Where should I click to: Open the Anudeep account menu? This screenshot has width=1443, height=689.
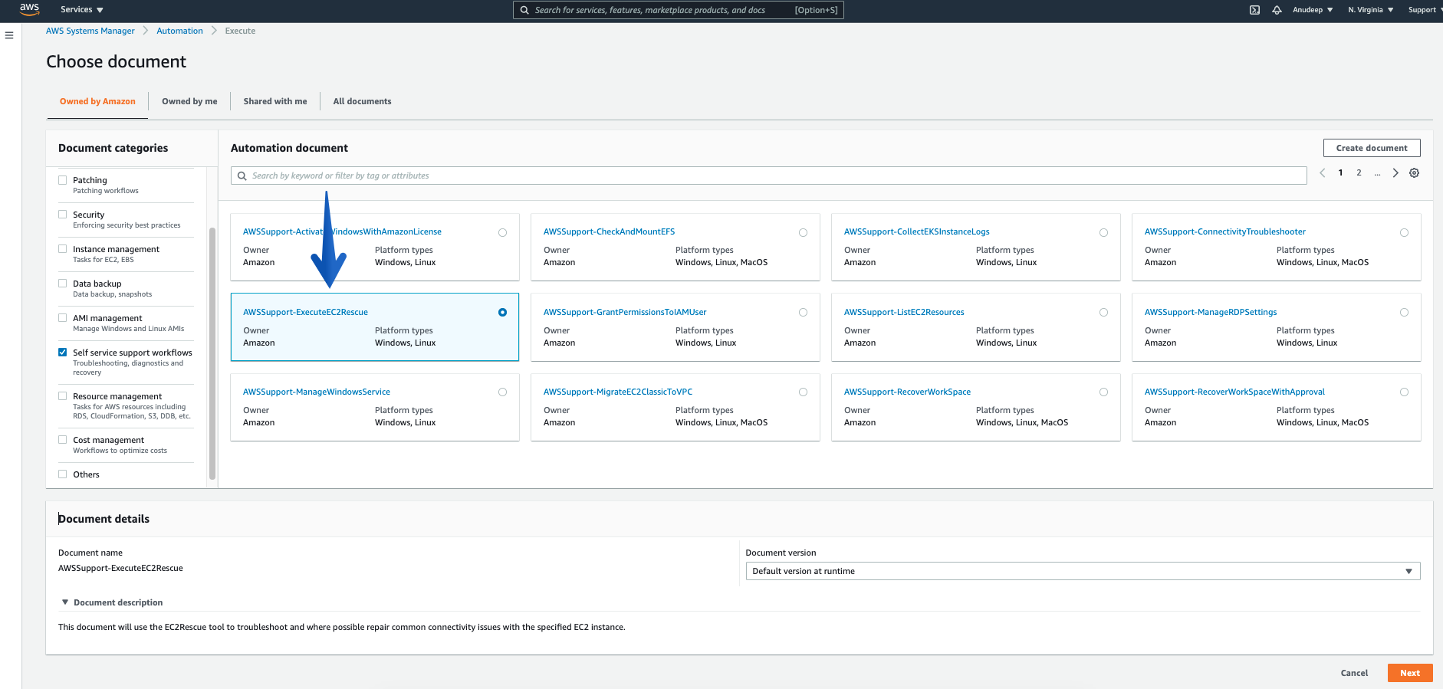click(x=1313, y=10)
